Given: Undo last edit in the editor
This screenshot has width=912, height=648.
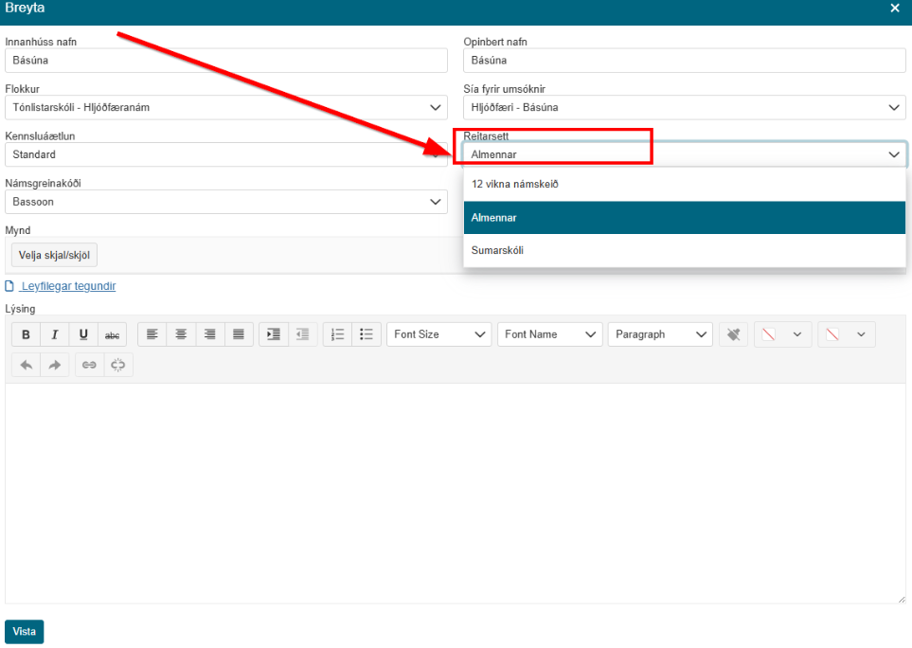Looking at the screenshot, I should click(27, 365).
